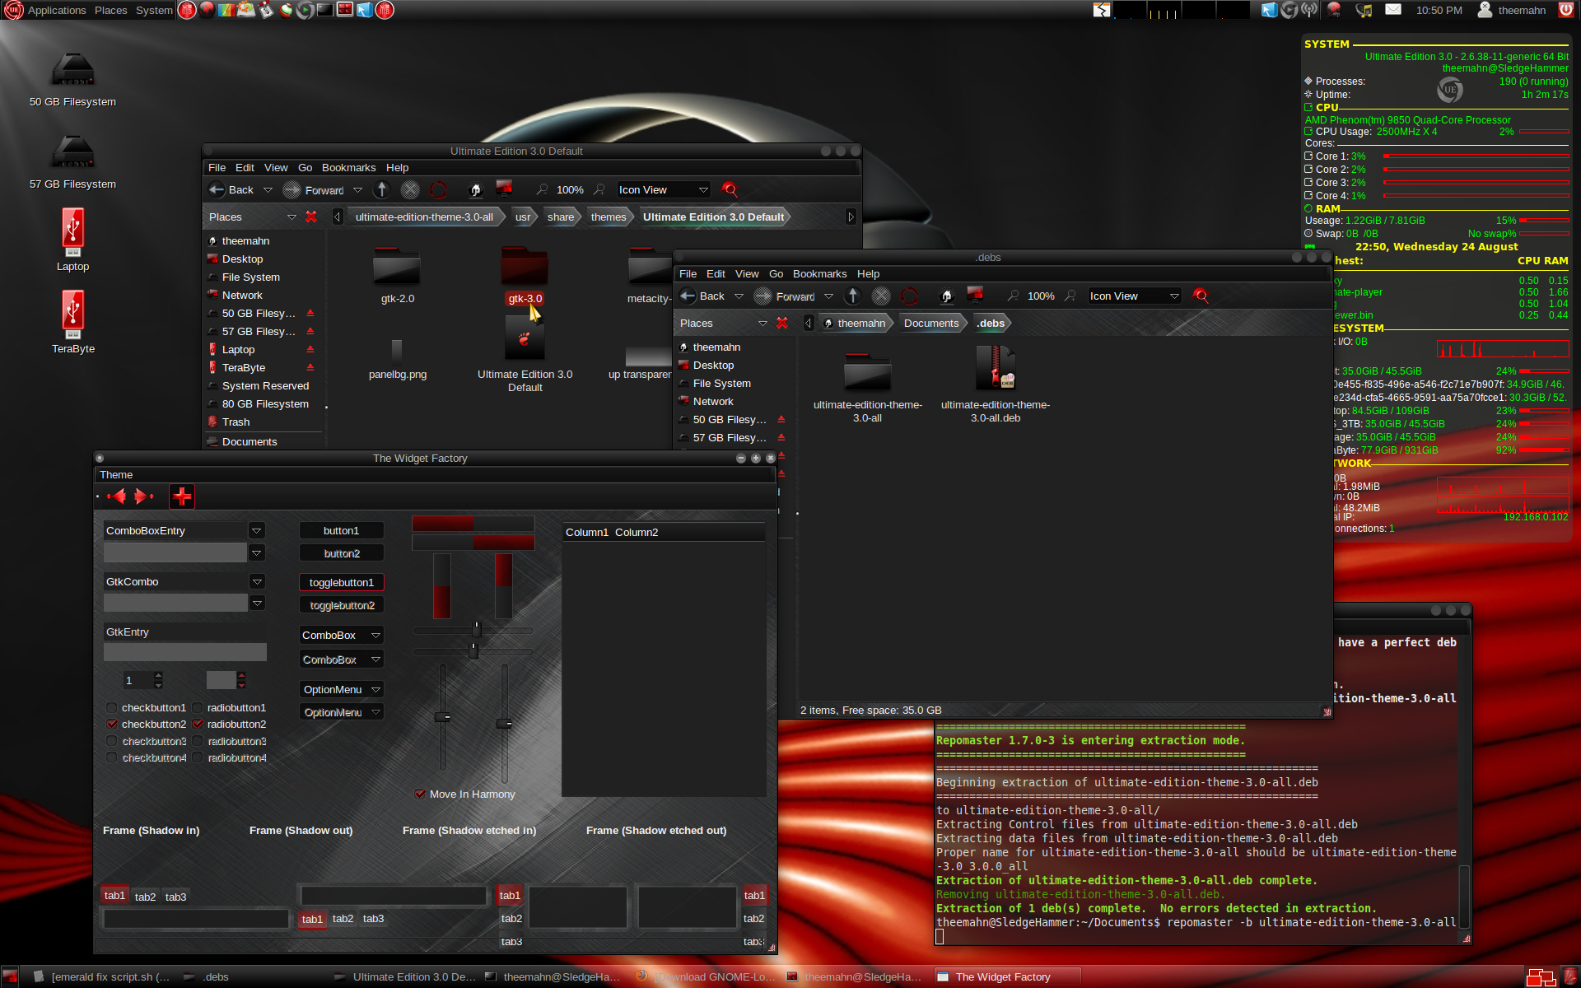1581x988 pixels.
Task: Toggle Move In Harmony checkbox
Action: (420, 794)
